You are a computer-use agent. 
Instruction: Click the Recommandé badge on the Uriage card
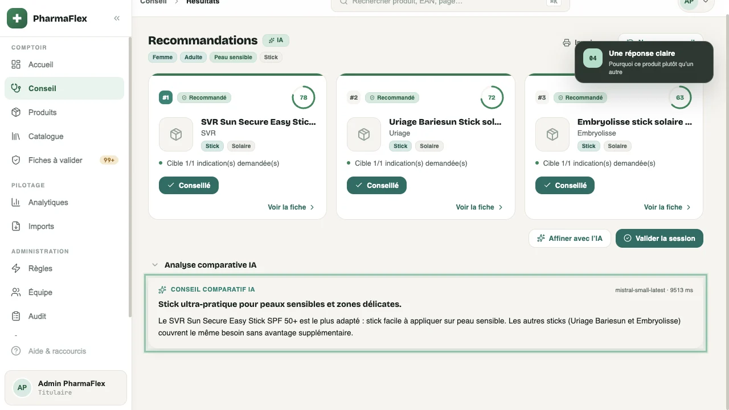tap(392, 97)
